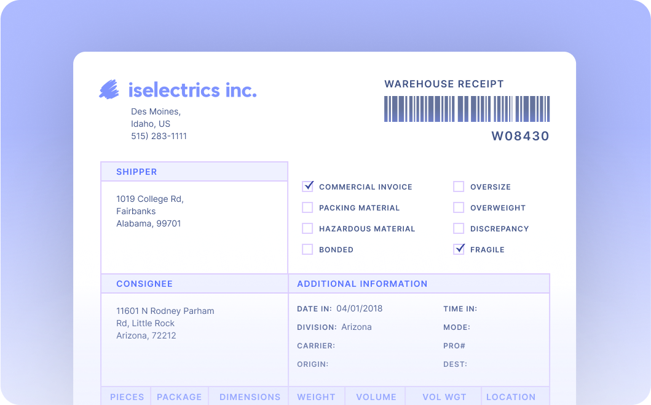Uncheck the Commercial Invoice checkbox

(x=308, y=186)
